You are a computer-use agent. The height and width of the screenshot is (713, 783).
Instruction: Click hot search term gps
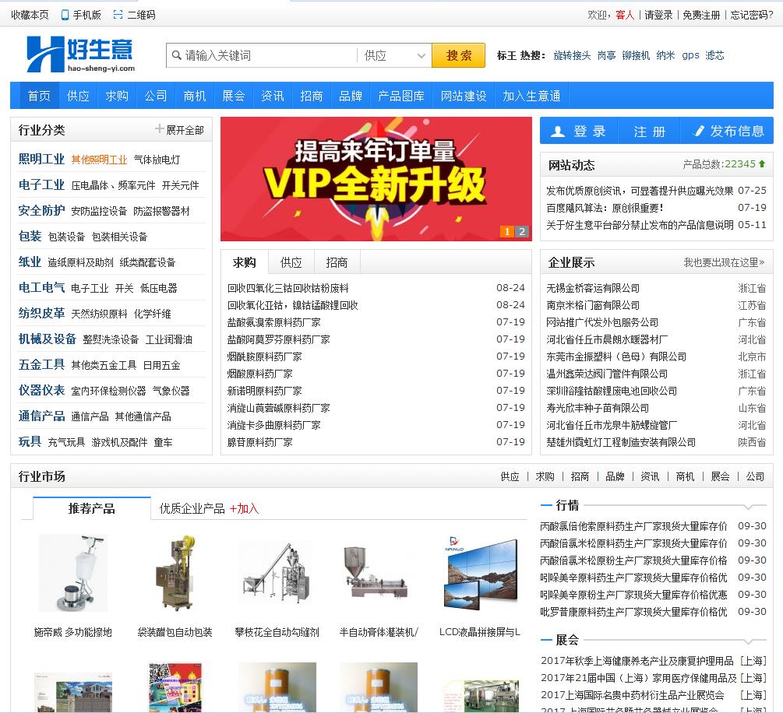pos(690,55)
